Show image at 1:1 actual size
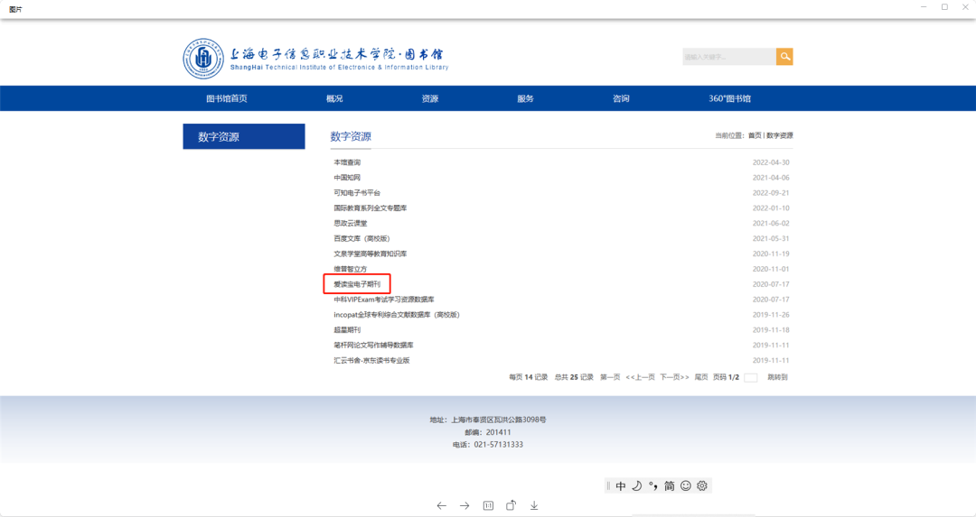The image size is (976, 517). (488, 506)
